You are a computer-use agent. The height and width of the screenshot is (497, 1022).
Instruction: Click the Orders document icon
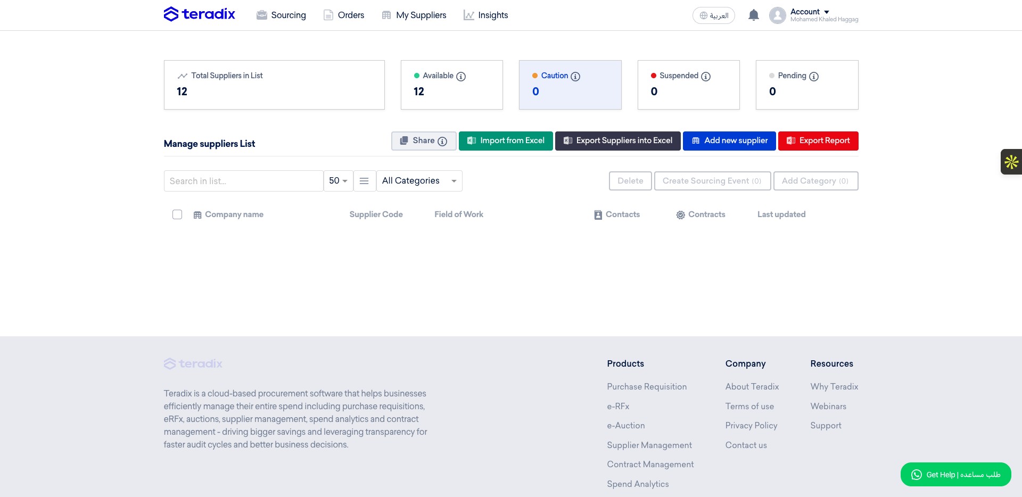tap(328, 15)
